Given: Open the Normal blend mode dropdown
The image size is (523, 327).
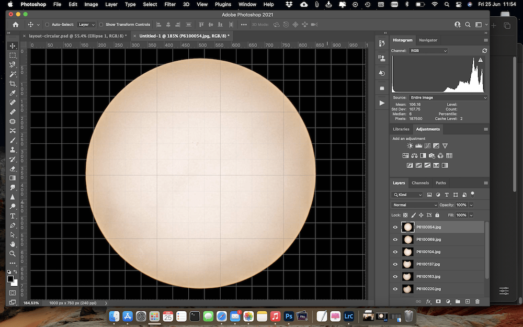Looking at the screenshot, I should (414, 205).
